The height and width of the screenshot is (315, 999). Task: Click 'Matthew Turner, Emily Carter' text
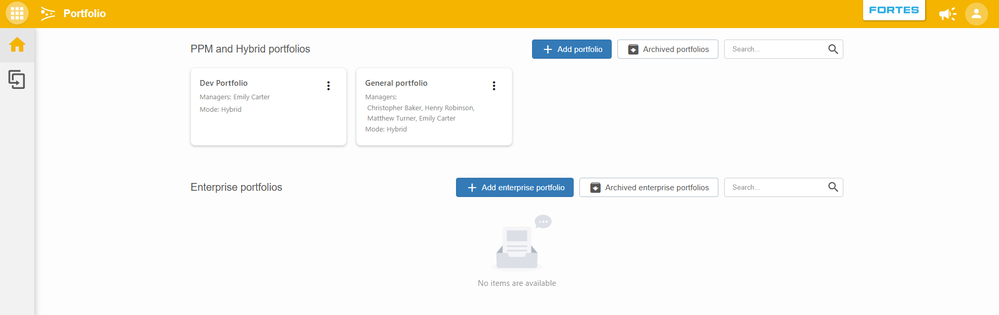click(411, 119)
